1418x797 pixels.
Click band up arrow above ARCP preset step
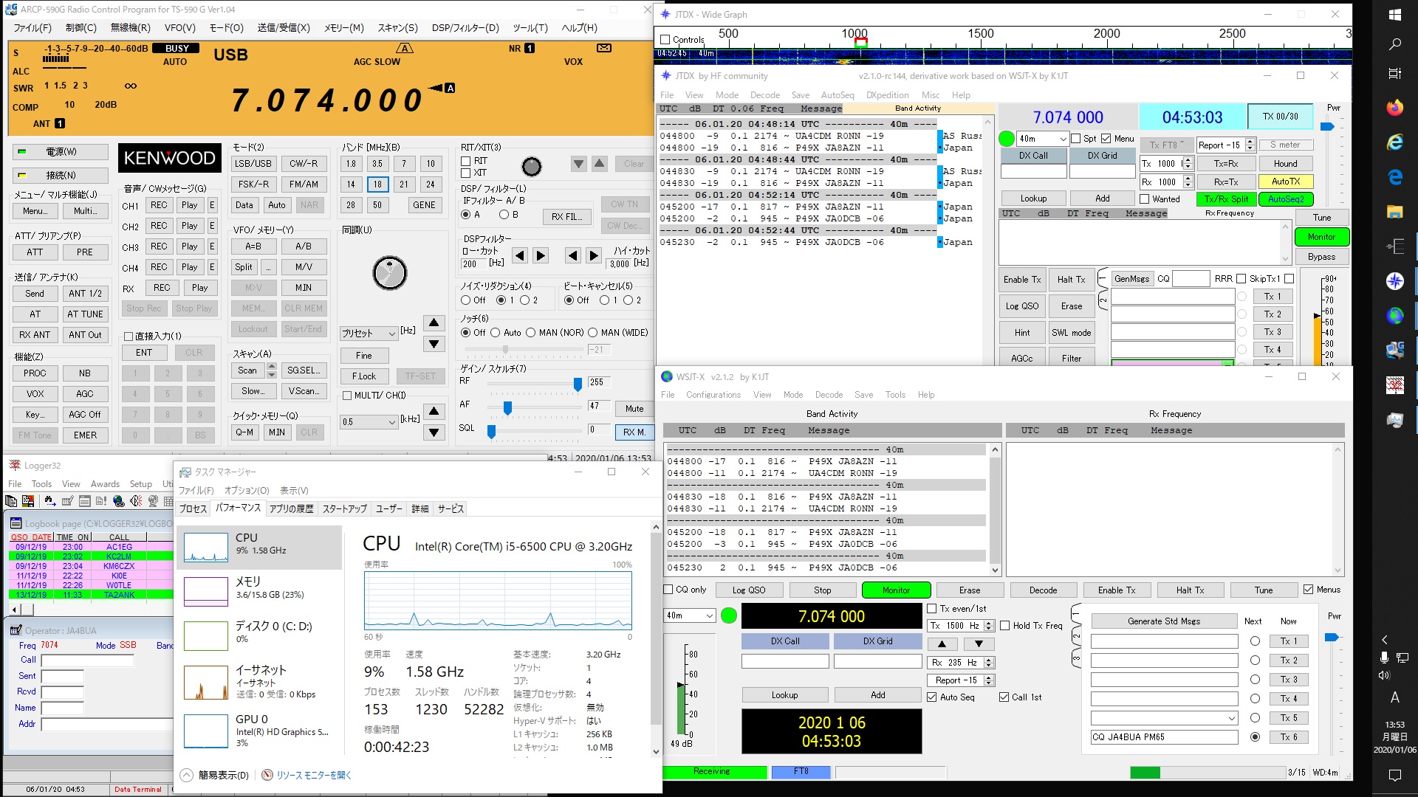click(434, 323)
